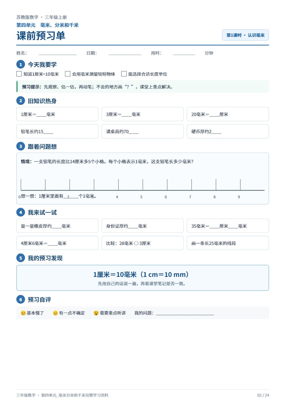Screen dimensions: 285x403
Task: Click the 情境 pencil problem text
Action: click(107, 162)
